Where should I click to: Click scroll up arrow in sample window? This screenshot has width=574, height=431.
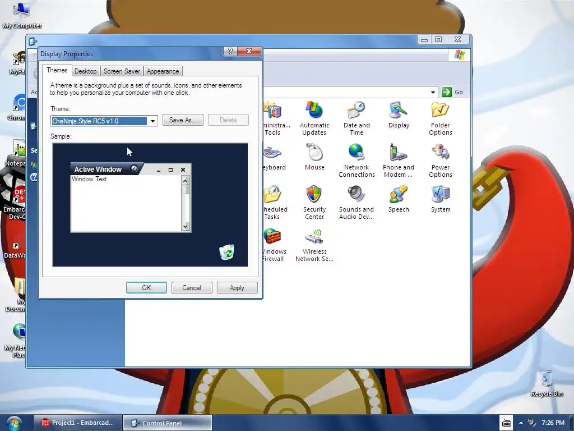[185, 180]
